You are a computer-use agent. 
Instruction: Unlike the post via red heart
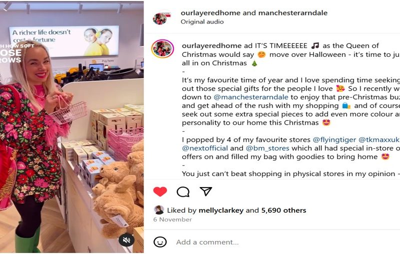point(160,192)
